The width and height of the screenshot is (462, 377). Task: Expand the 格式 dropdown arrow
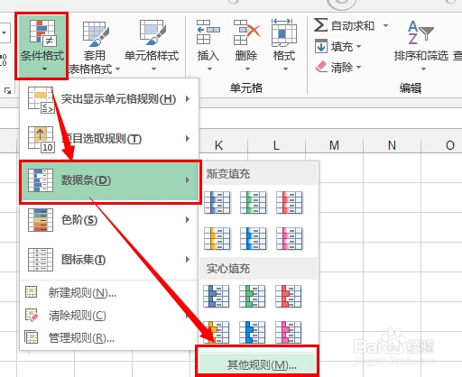[285, 69]
